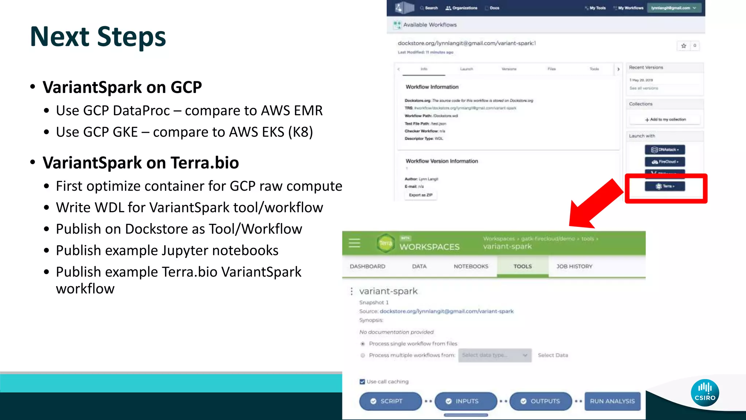The image size is (746, 420).
Task: Open the TRS workflow link
Action: pos(465,108)
